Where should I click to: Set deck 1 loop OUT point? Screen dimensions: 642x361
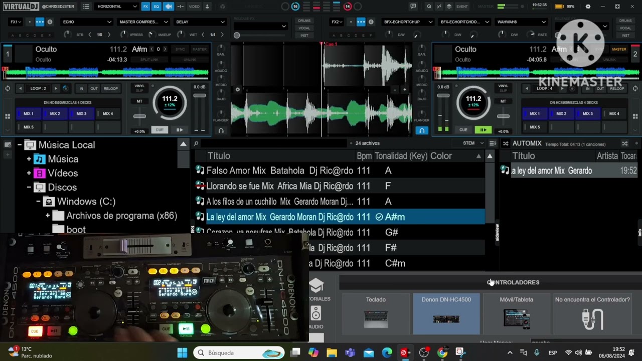pos(94,88)
